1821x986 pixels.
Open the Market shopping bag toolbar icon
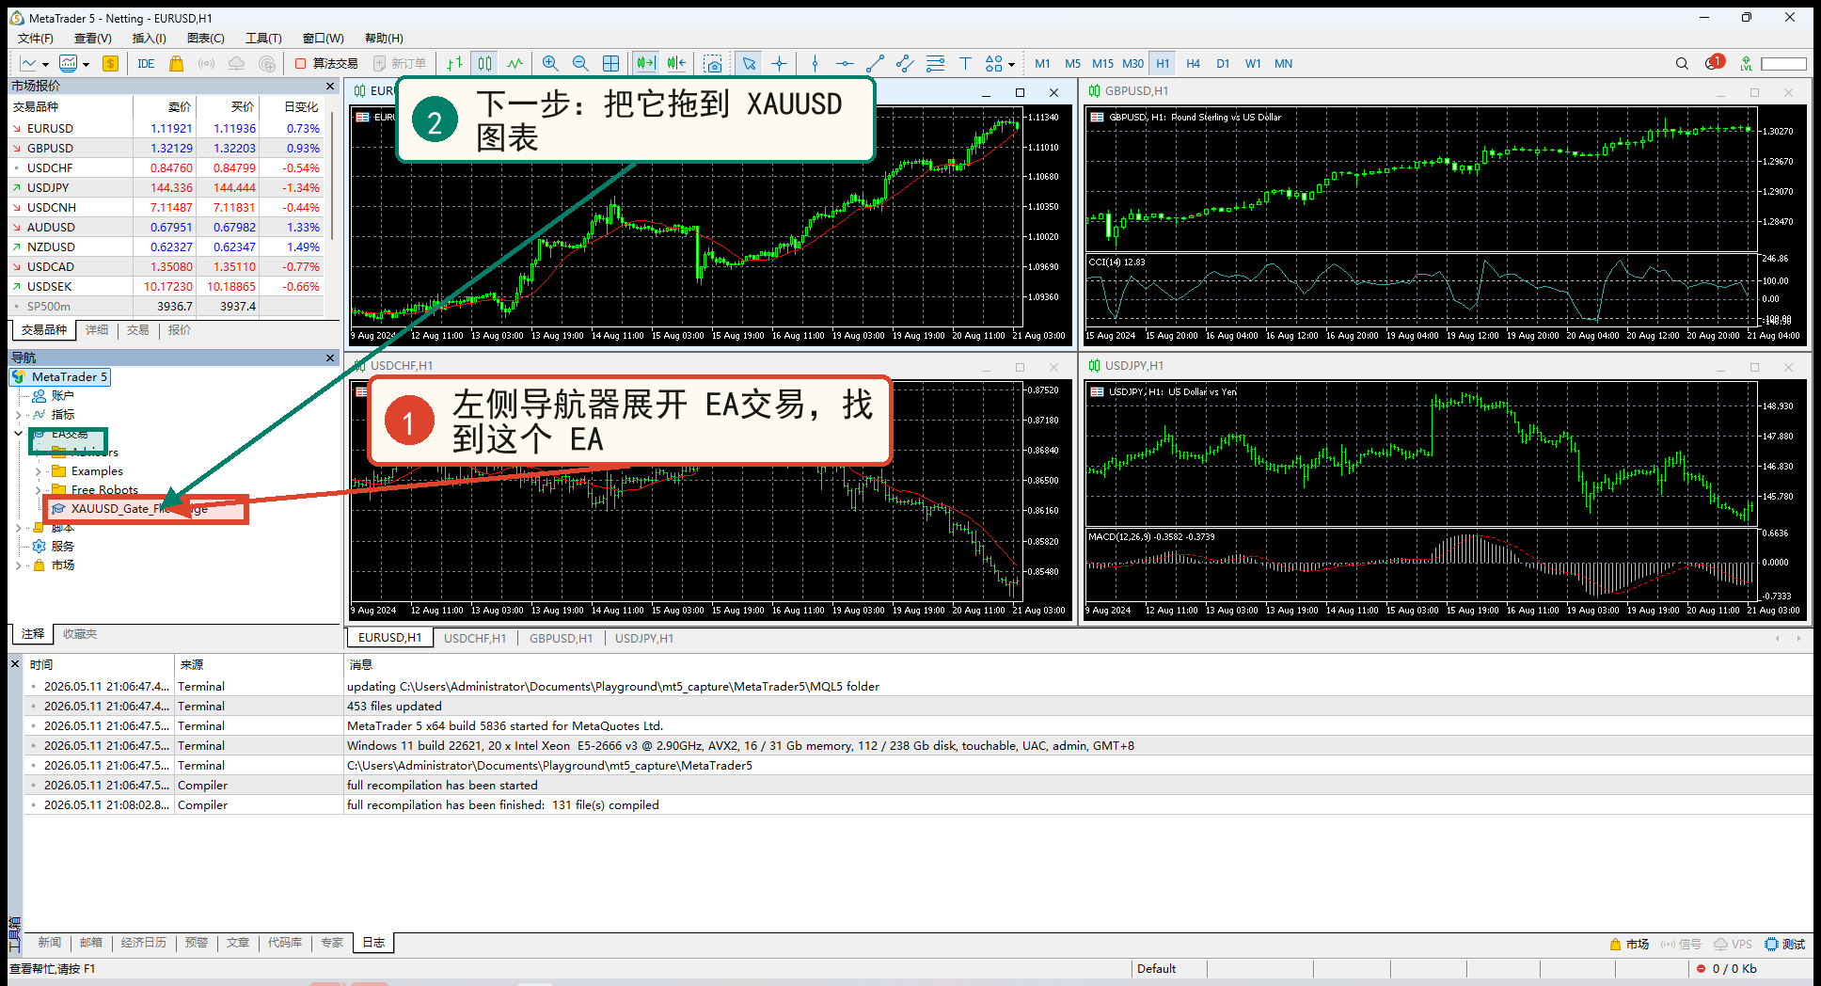pos(176,63)
